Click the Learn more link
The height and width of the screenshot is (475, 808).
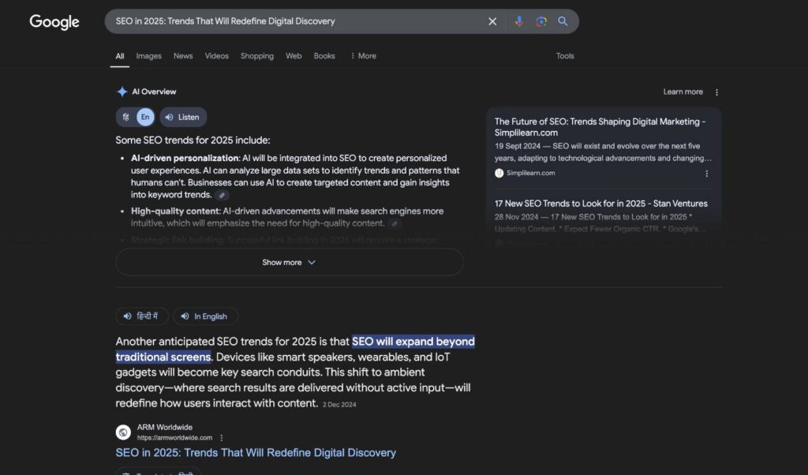click(x=682, y=92)
